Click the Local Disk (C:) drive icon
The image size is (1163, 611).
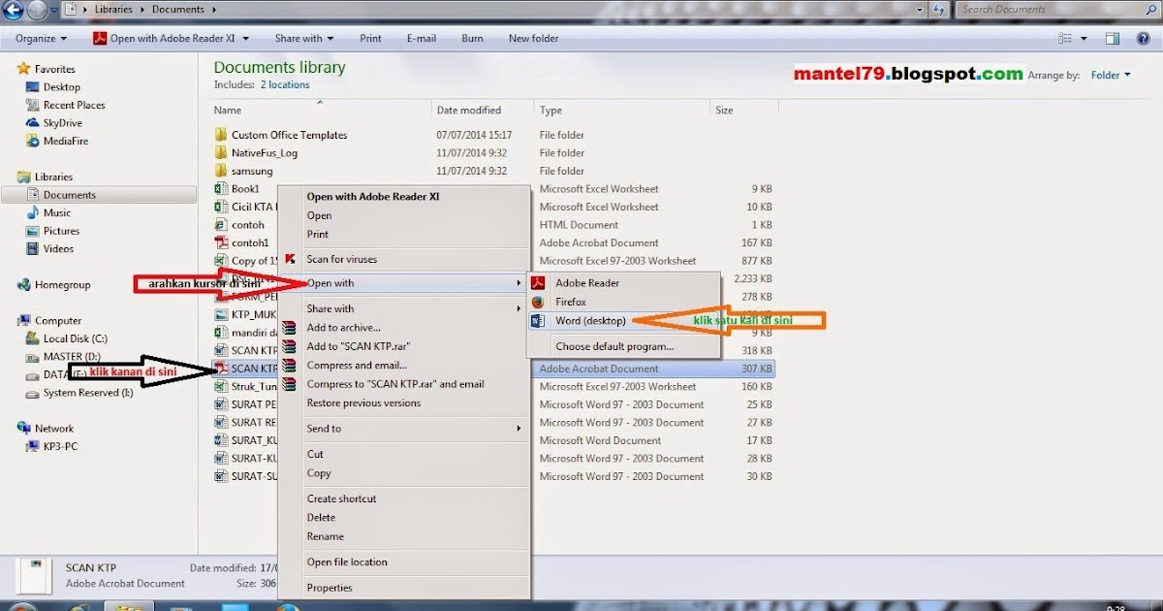pyautogui.click(x=34, y=338)
